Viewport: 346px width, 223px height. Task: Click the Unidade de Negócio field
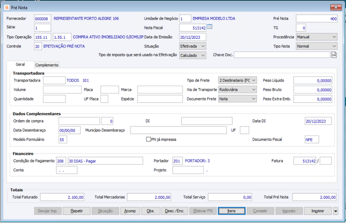tap(185, 19)
